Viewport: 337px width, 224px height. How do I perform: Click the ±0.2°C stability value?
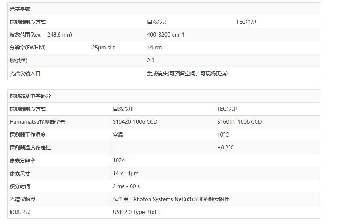click(x=226, y=148)
